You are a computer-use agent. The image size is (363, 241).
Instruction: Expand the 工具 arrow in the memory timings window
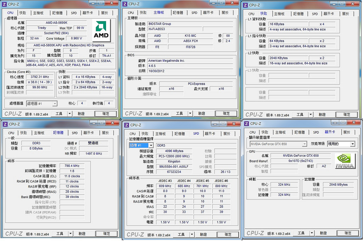tap(71, 234)
